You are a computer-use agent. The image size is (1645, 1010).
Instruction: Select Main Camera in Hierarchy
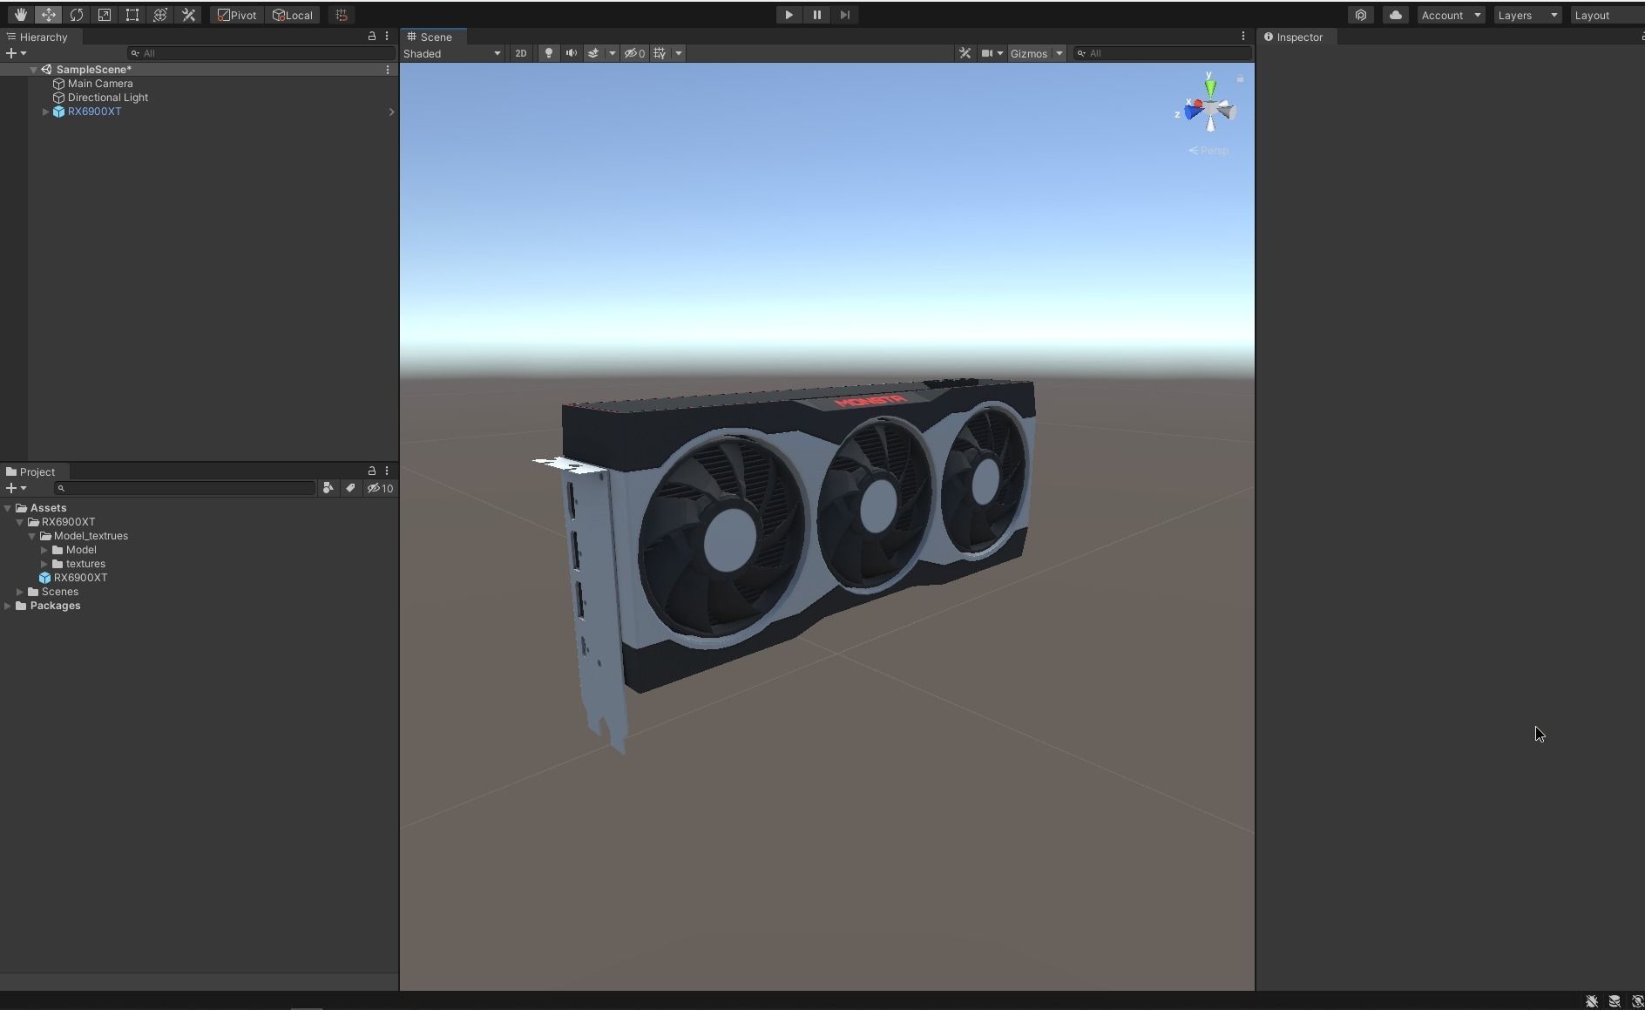click(x=100, y=84)
